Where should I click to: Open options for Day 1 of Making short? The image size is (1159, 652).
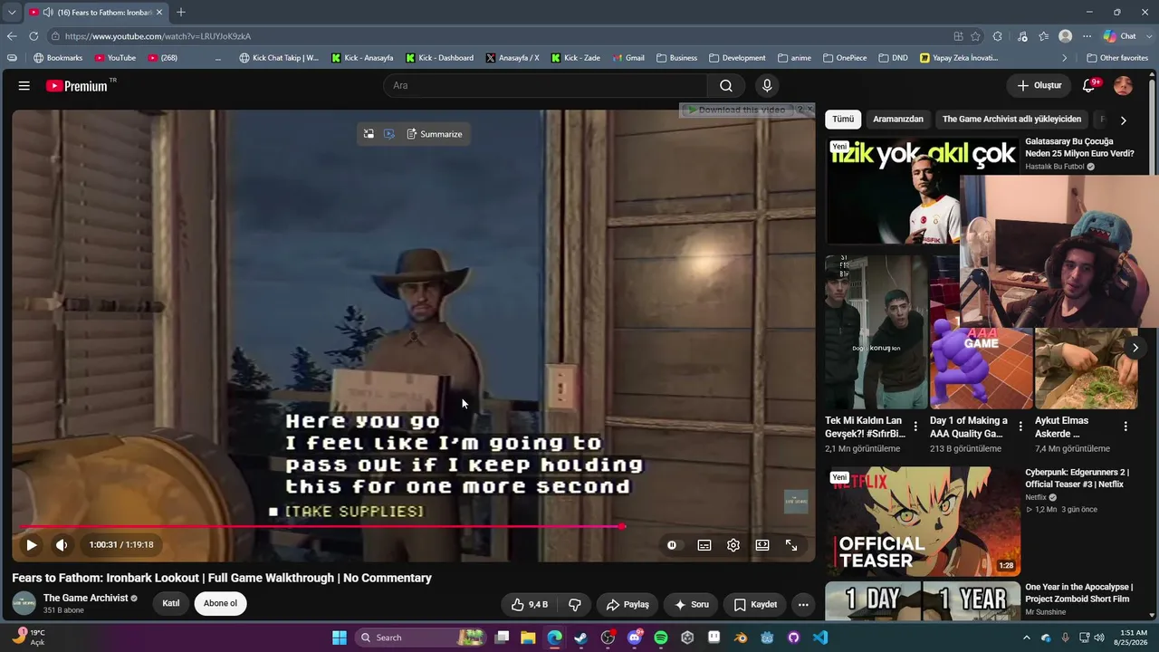click(x=1020, y=427)
